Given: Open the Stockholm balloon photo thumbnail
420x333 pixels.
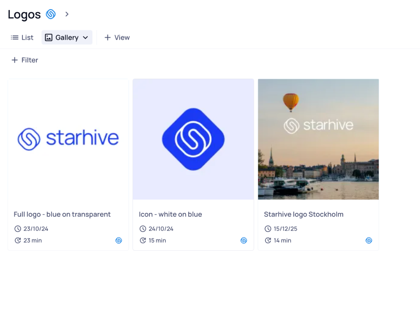Looking at the screenshot, I should point(318,139).
